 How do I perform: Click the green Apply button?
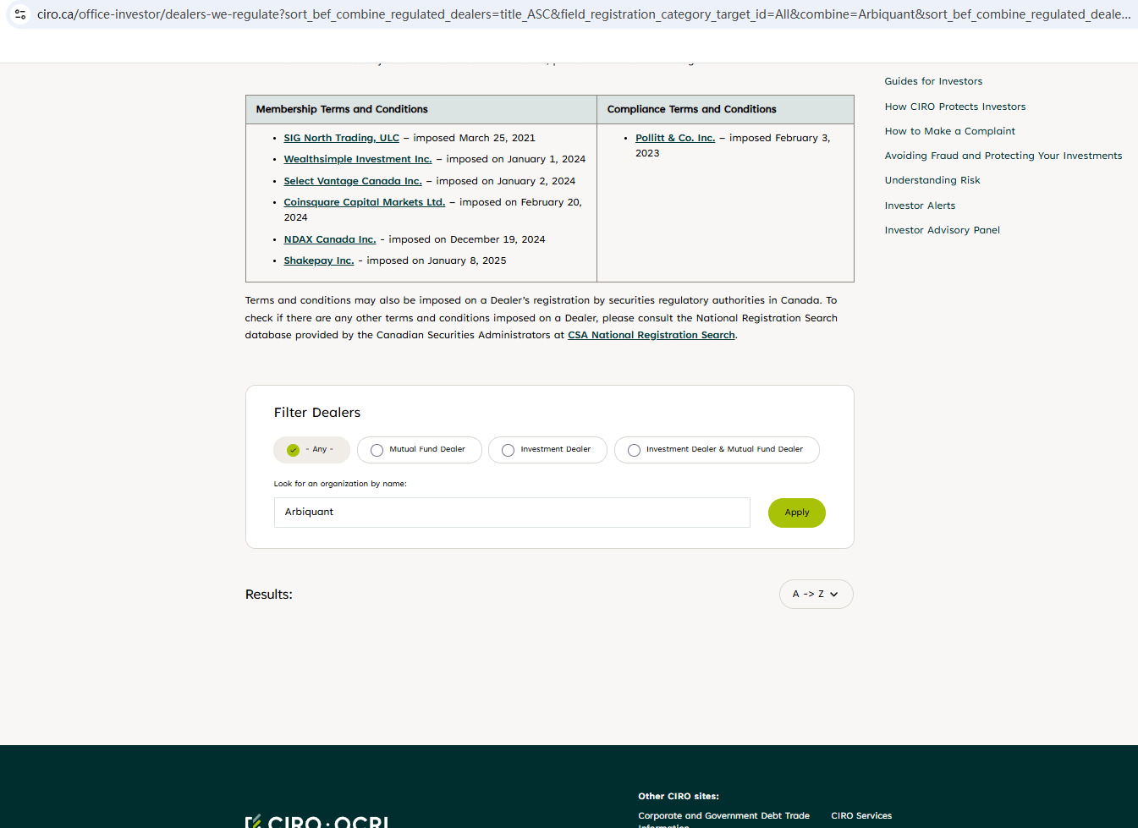pos(797,513)
